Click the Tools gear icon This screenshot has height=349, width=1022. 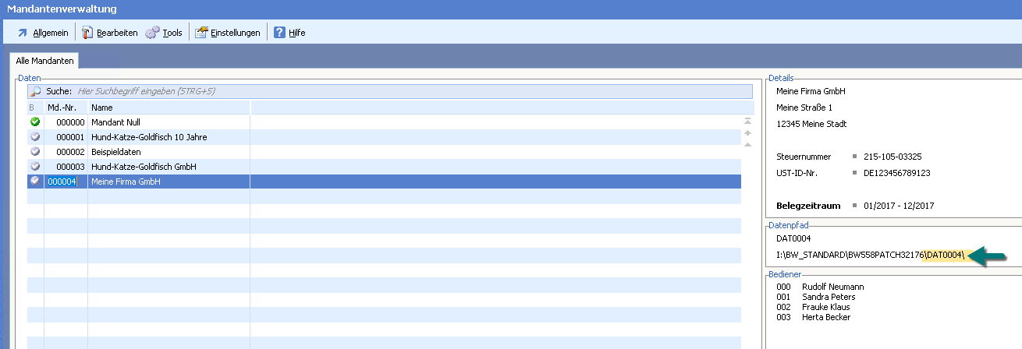[x=152, y=33]
